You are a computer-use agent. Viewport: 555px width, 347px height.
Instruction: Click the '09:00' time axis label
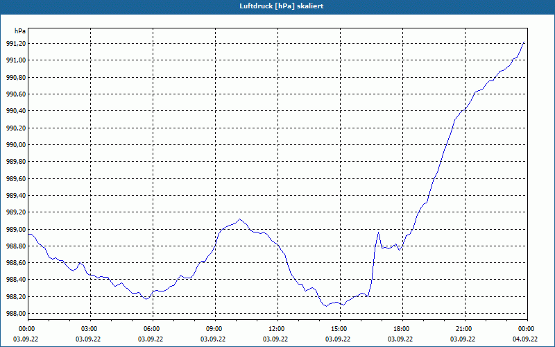215,328
